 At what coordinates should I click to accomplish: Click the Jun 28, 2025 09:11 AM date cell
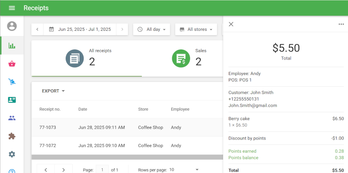pos(101,127)
